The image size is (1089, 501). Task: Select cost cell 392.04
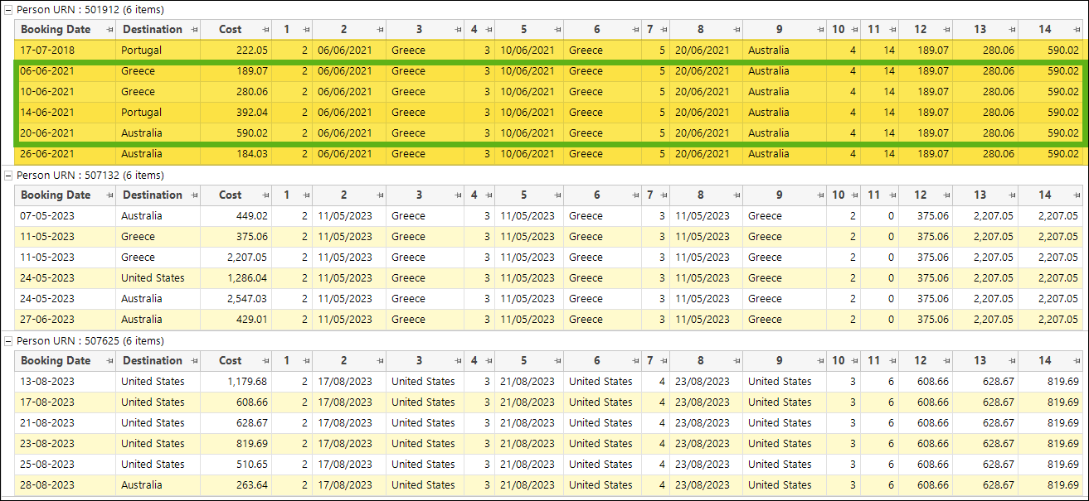236,113
